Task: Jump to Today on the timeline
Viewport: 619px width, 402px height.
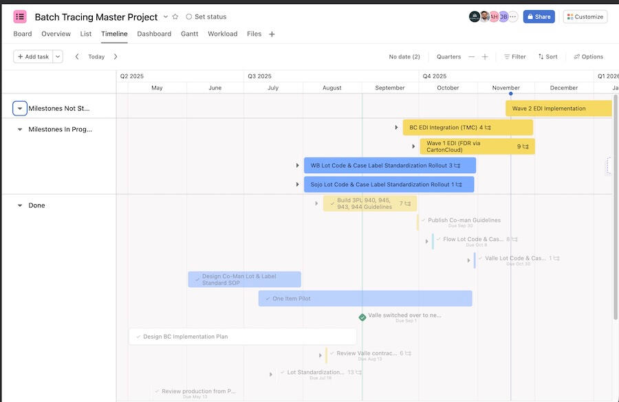Action: click(95, 56)
